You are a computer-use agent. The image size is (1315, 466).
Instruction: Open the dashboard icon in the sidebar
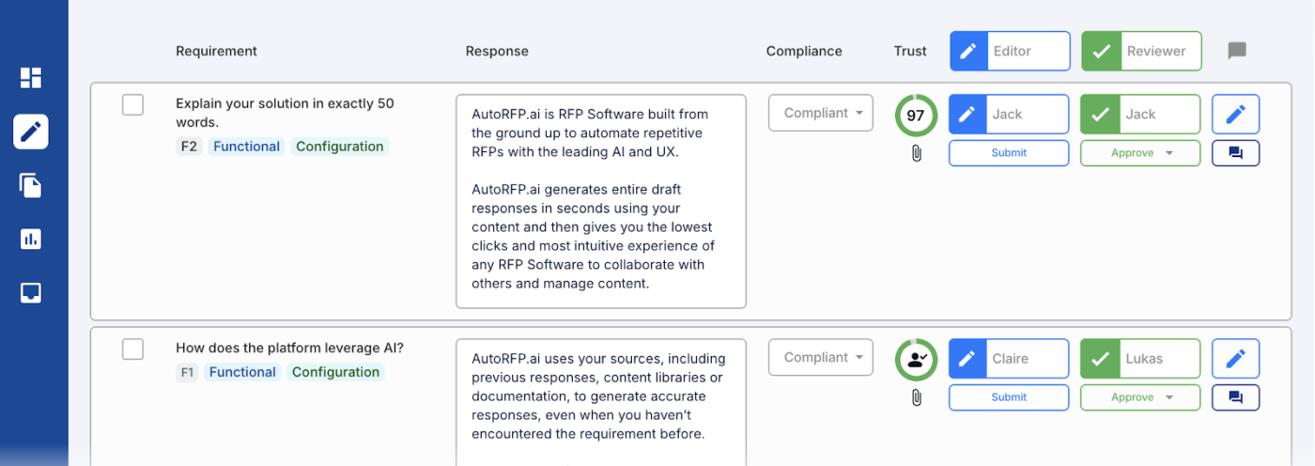[x=31, y=78]
